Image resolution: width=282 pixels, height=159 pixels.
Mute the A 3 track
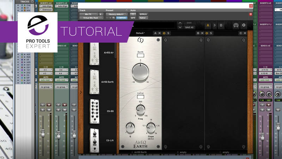[49, 110]
